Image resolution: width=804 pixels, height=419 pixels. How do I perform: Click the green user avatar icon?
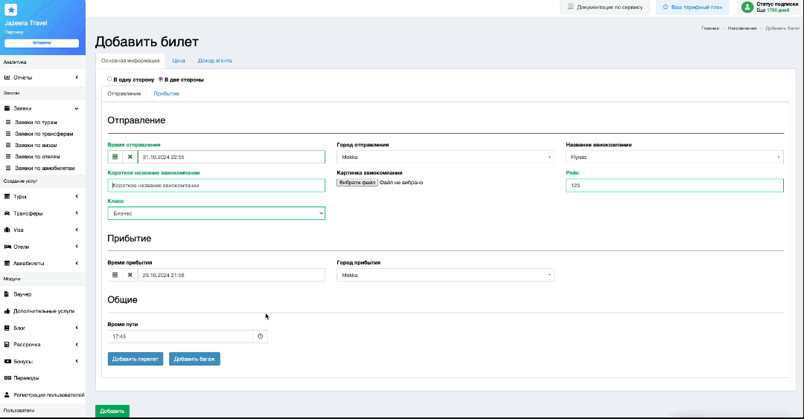click(747, 7)
